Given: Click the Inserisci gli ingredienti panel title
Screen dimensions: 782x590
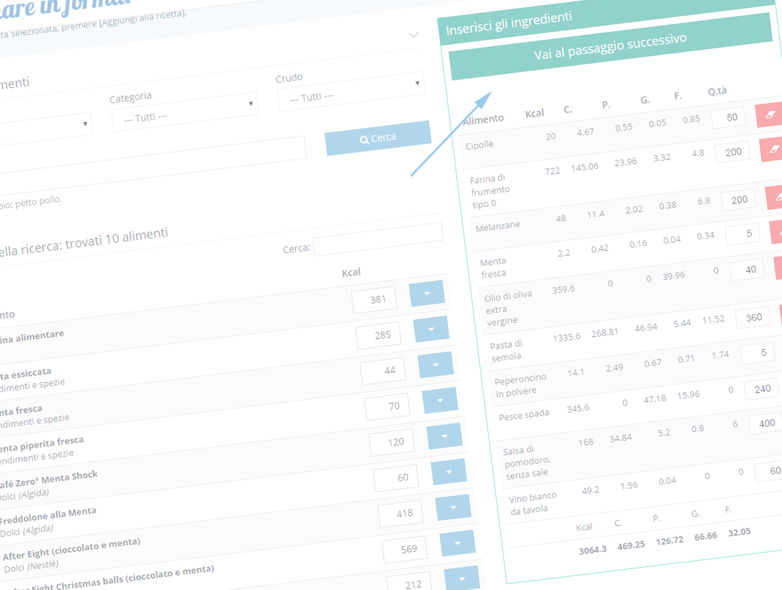Looking at the screenshot, I should click(x=508, y=24).
